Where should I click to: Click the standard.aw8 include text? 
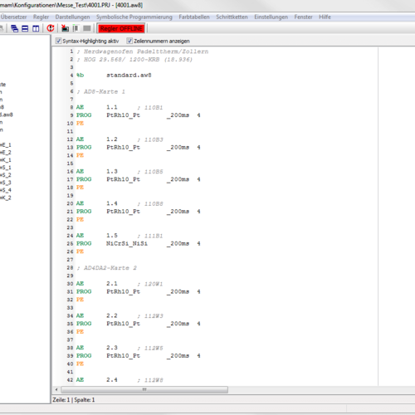point(129,76)
